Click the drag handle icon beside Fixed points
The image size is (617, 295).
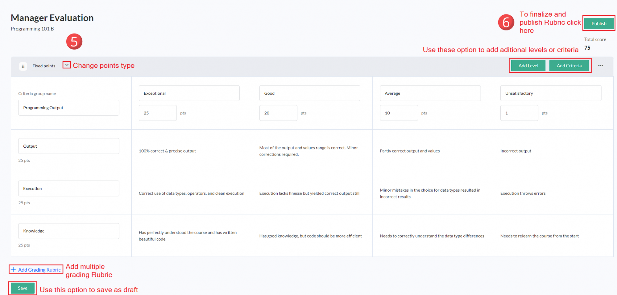[x=23, y=66]
